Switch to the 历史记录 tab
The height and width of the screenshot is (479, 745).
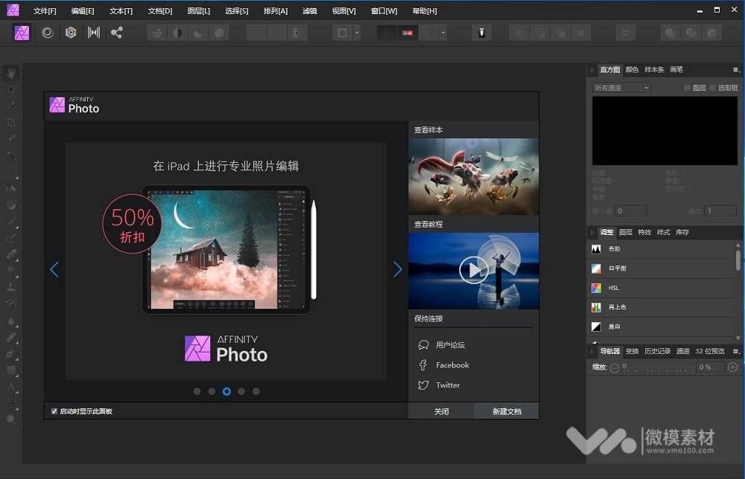point(657,351)
